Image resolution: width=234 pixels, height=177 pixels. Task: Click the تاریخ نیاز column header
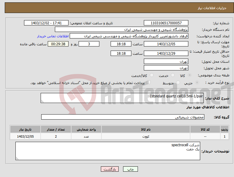(x=26, y=129)
